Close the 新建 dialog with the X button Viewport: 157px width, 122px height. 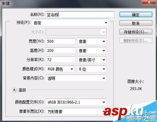[149, 2]
